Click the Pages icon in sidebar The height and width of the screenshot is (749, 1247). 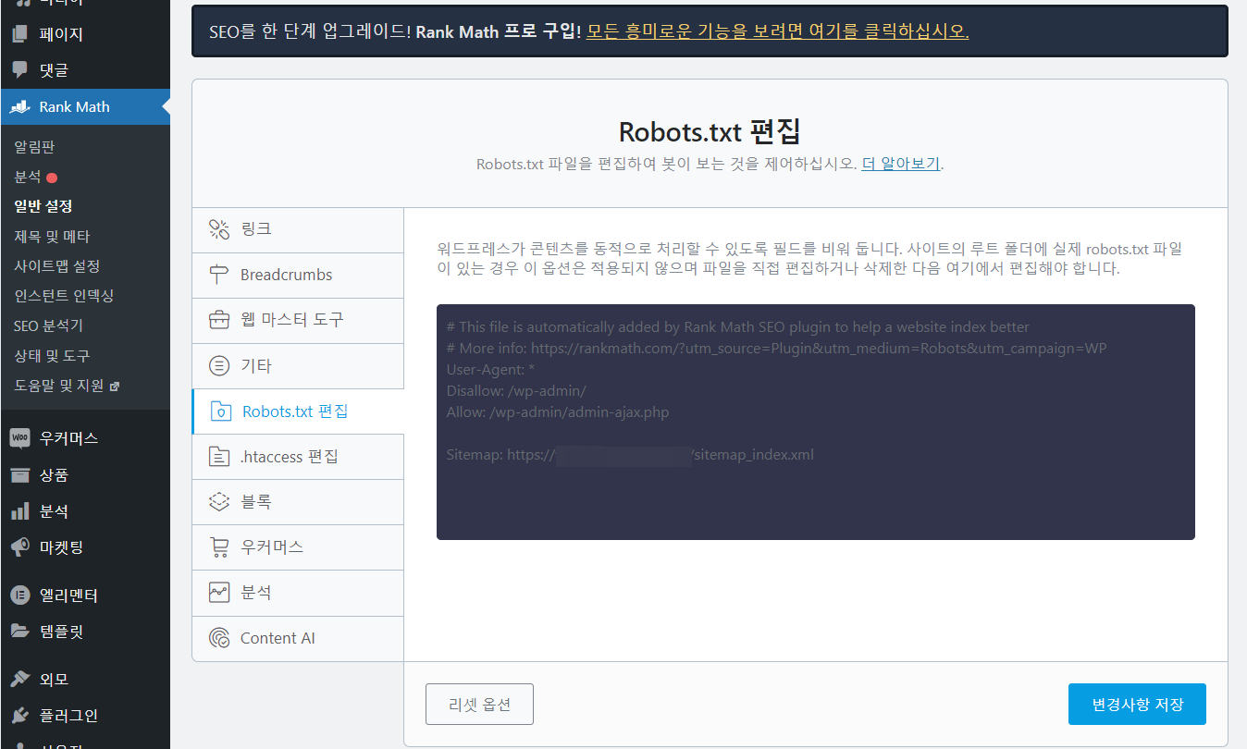(x=19, y=34)
